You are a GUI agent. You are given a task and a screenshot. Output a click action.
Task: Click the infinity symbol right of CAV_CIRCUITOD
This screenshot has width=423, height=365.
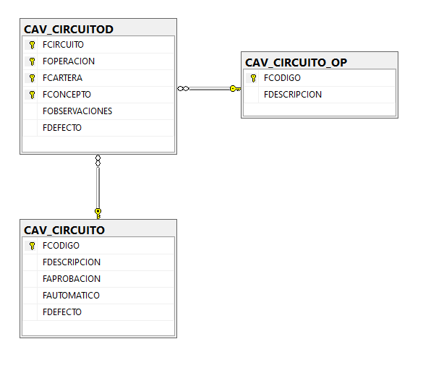click(183, 88)
